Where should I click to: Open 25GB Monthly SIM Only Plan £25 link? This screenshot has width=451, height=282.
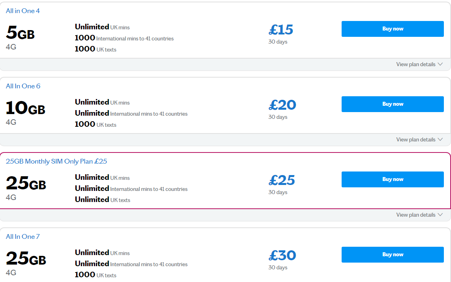click(56, 162)
